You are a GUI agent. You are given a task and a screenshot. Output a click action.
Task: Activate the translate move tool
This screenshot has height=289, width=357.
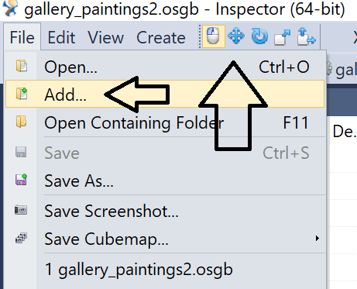tap(236, 36)
